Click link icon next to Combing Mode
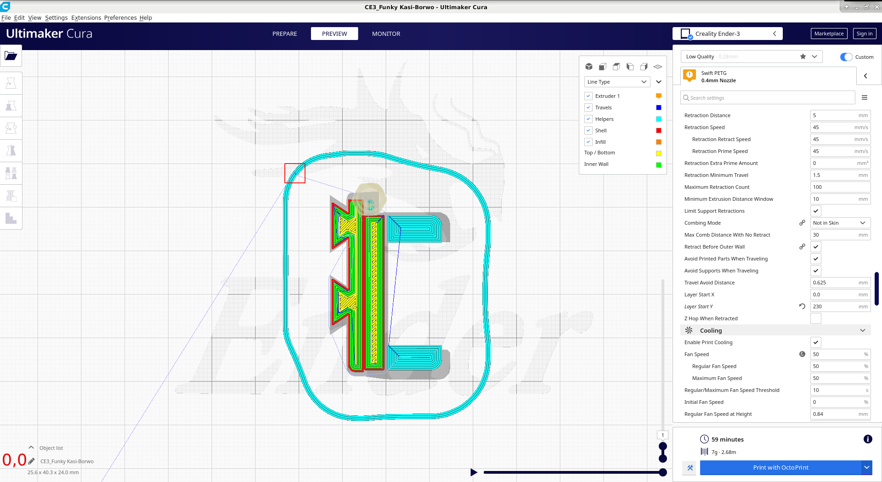 tap(802, 223)
